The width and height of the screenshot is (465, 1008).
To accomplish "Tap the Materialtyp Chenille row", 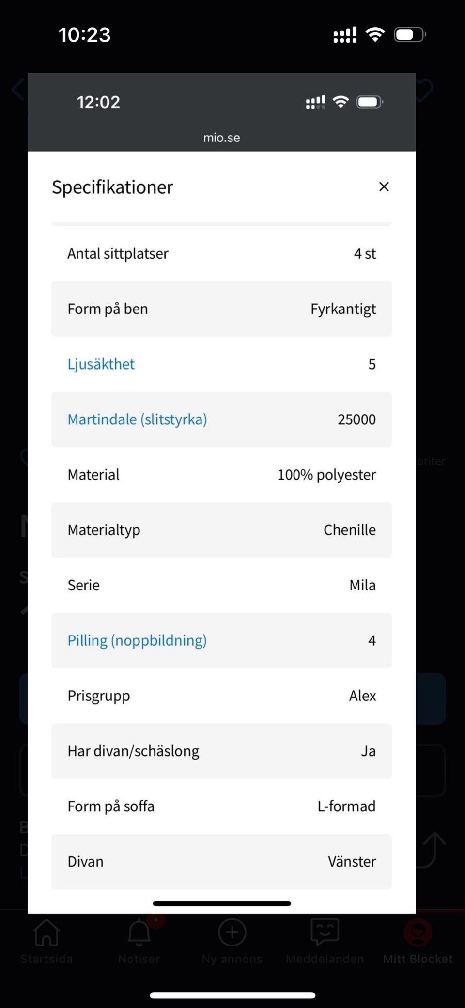I will click(x=221, y=530).
